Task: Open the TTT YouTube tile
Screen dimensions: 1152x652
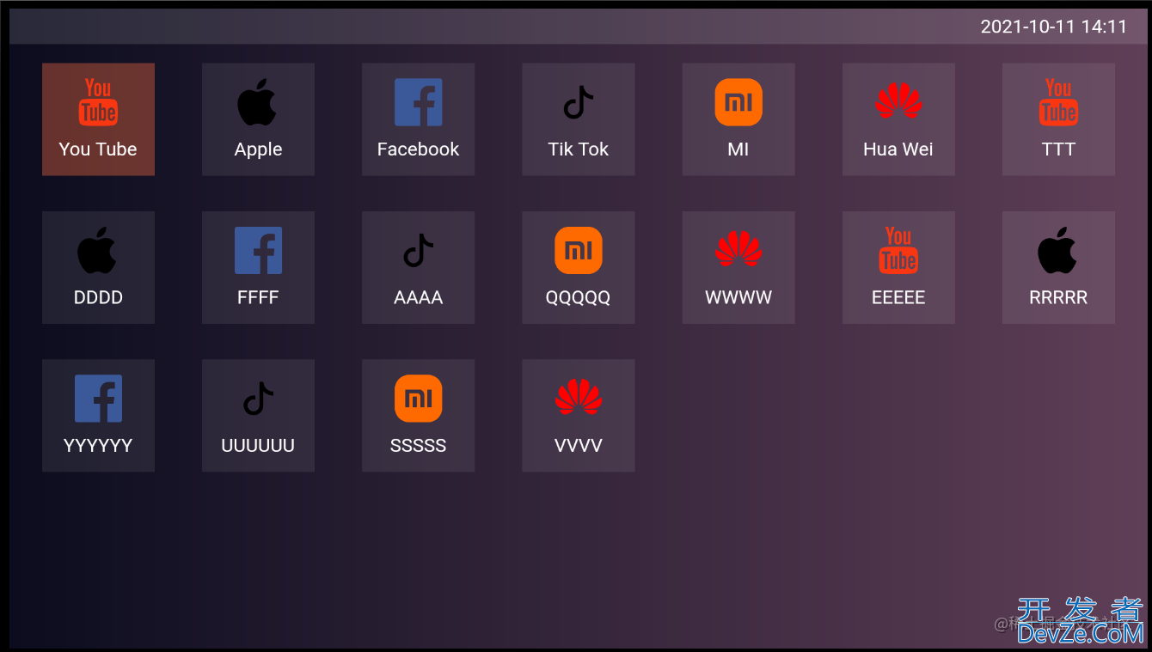Action: (x=1058, y=119)
